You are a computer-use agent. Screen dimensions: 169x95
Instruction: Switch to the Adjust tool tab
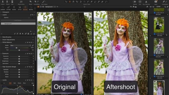point(25,8)
